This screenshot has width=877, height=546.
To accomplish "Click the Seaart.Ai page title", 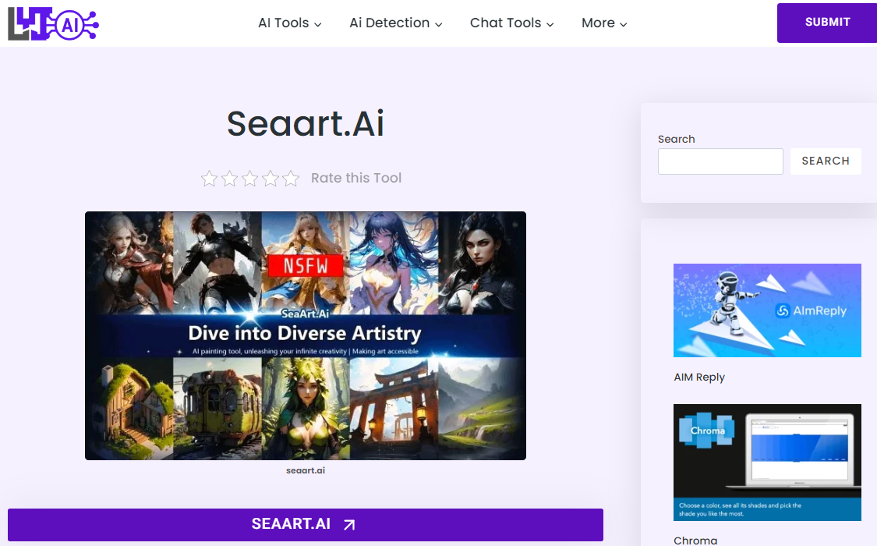I will (x=305, y=123).
